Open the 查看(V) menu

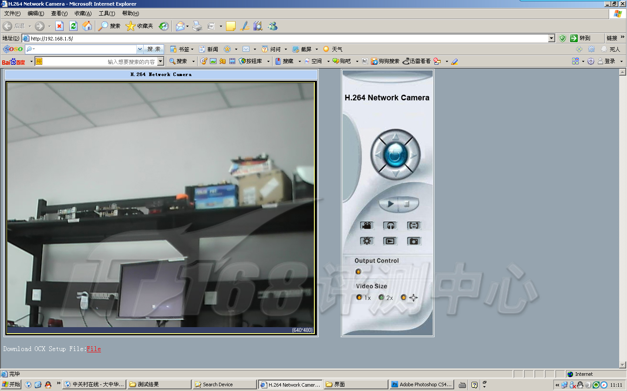(59, 13)
